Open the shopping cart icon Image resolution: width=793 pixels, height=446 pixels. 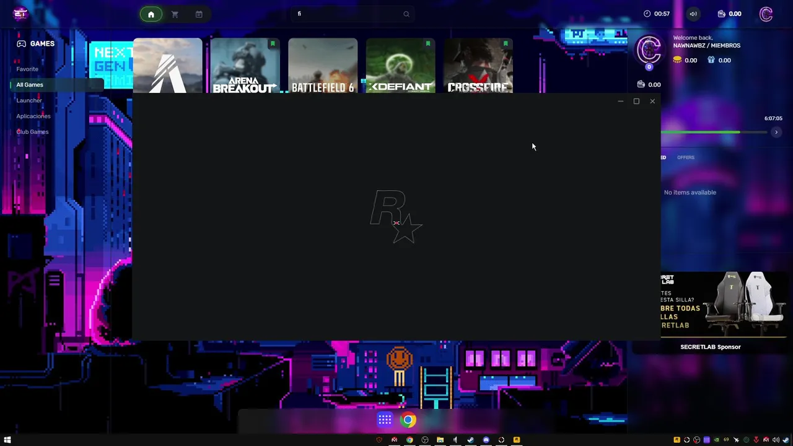175,14
